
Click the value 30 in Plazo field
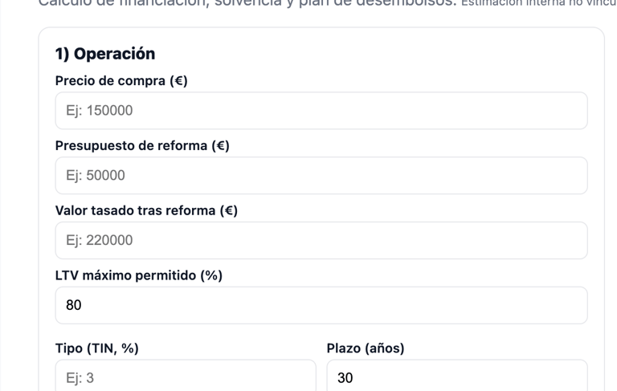[x=345, y=378]
